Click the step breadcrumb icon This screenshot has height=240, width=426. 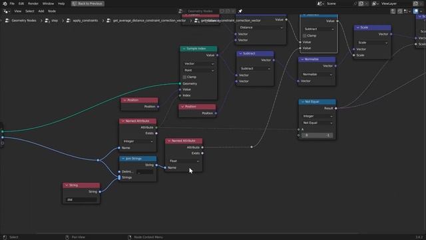click(x=47, y=21)
